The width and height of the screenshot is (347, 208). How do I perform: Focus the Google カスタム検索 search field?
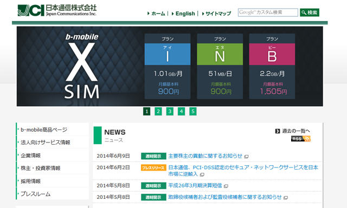tap(268, 12)
